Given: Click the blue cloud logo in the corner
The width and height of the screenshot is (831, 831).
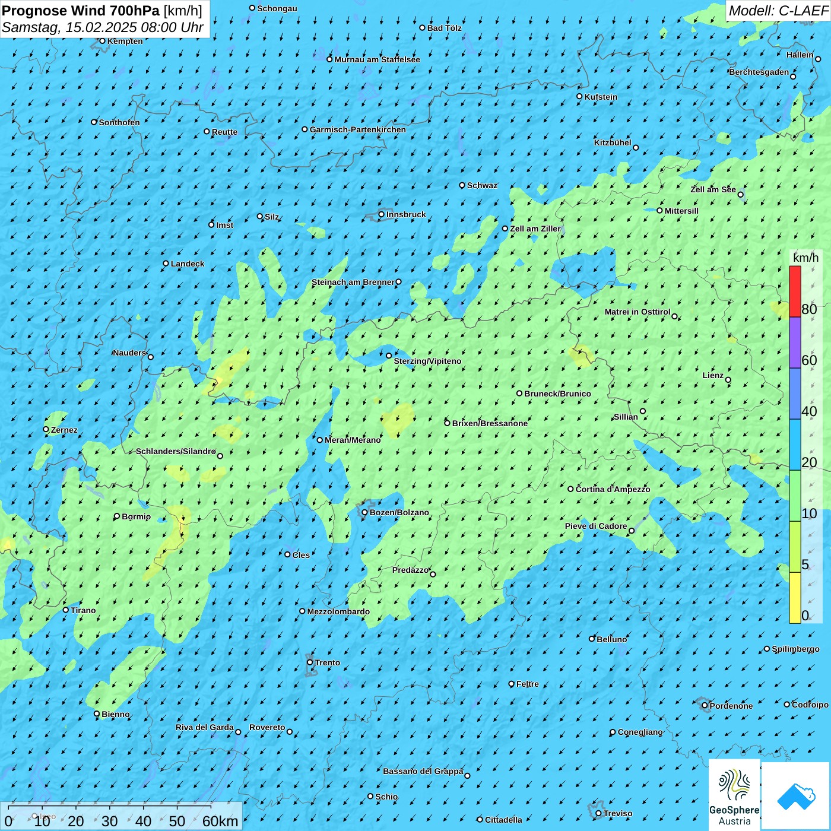Looking at the screenshot, I should (x=796, y=795).
